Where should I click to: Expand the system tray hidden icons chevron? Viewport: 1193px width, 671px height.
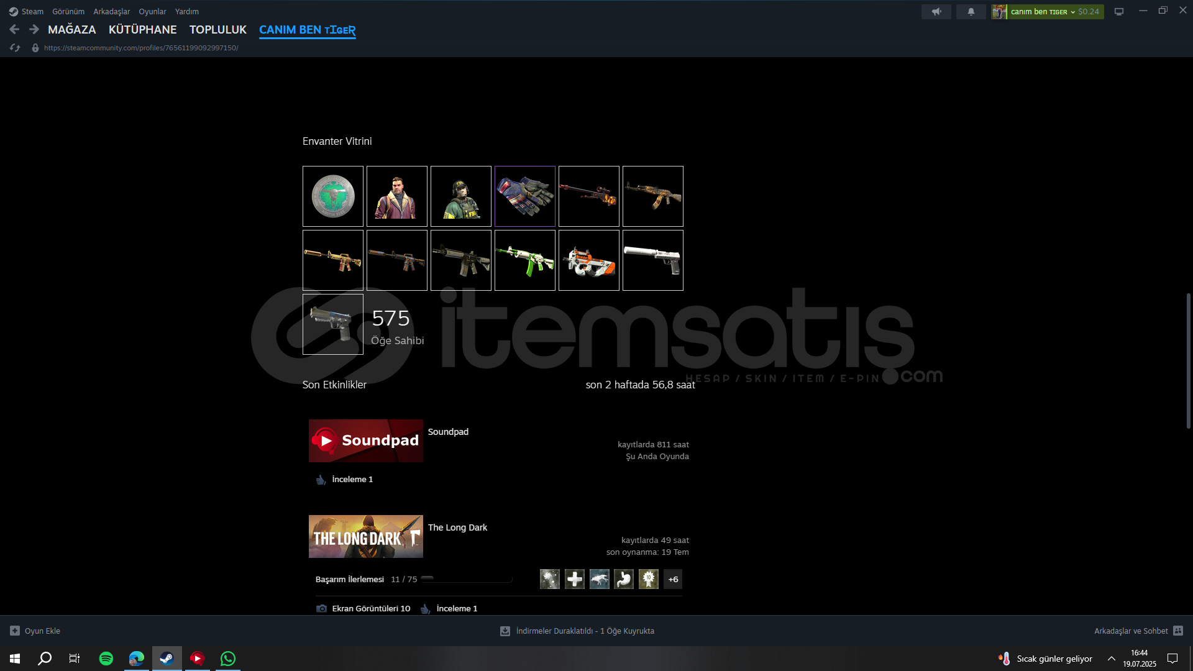point(1112,659)
